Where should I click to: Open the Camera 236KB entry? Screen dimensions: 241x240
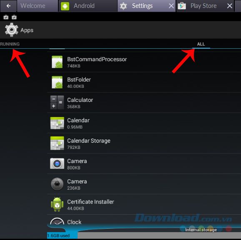144,184
